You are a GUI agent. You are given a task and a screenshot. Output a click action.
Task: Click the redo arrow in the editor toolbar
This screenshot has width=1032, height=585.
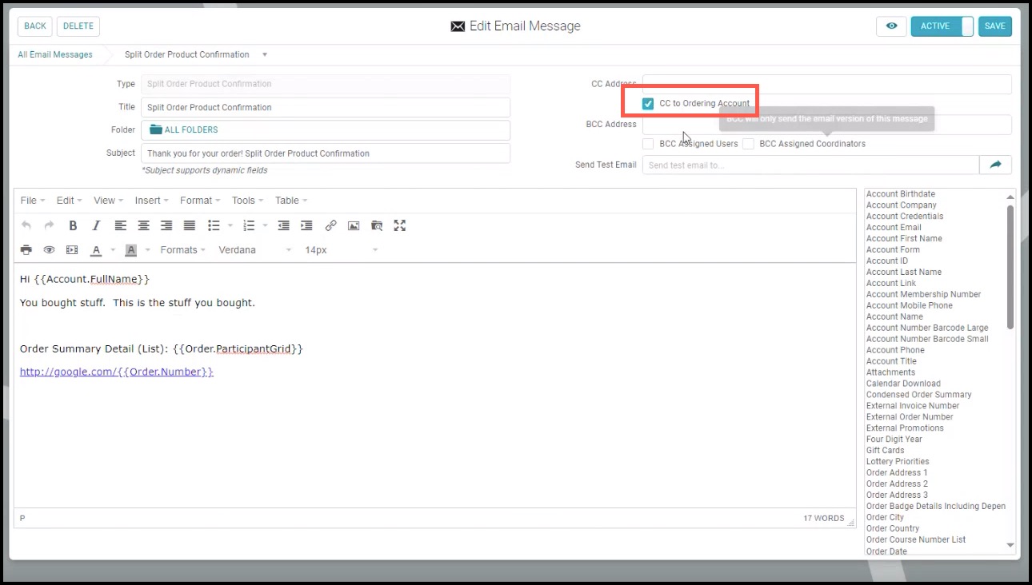(x=49, y=226)
